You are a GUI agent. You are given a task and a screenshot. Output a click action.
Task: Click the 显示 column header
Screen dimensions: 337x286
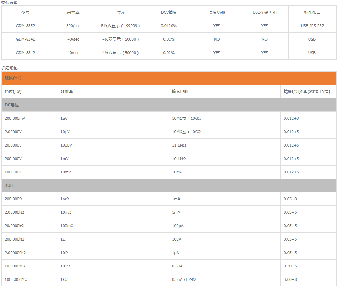tap(121, 12)
